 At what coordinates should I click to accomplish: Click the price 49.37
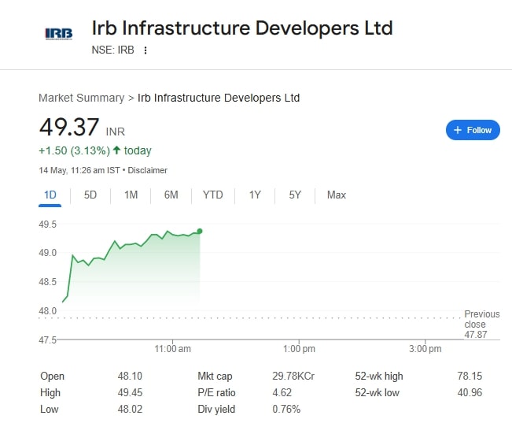coord(69,127)
